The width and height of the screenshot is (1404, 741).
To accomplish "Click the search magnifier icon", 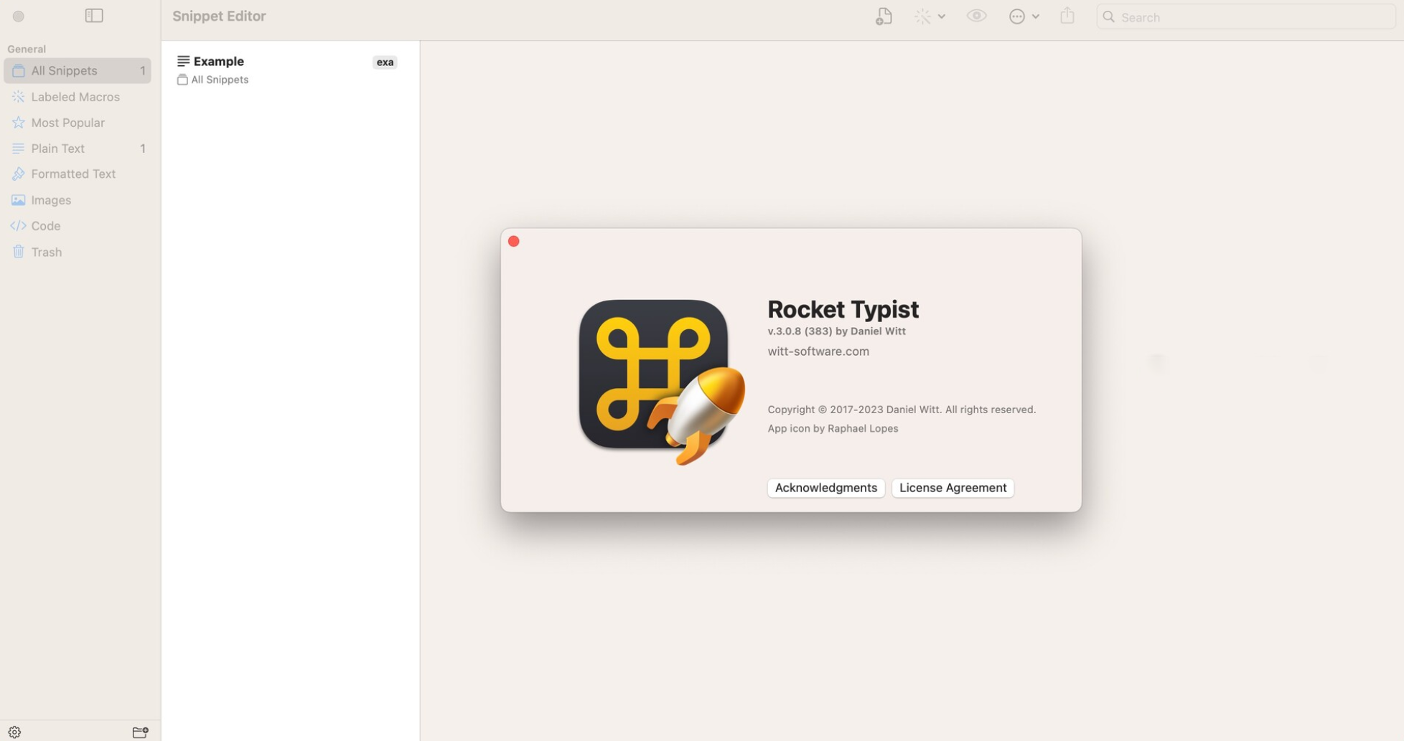I will (1108, 16).
